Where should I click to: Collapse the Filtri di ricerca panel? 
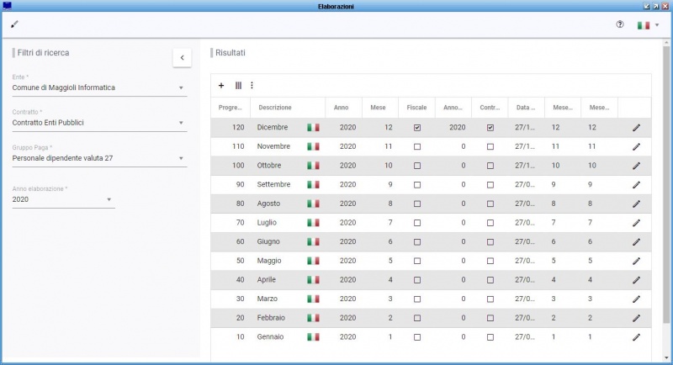coord(183,57)
